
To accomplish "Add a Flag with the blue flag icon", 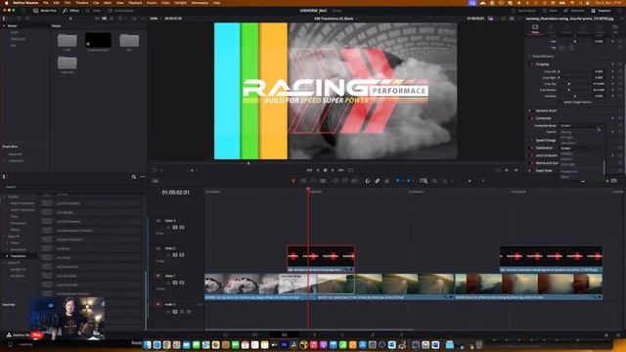I will click(x=398, y=181).
